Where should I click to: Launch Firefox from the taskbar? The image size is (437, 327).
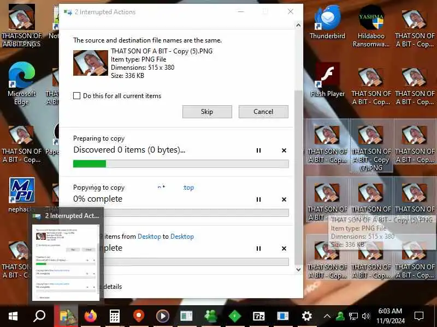pos(91,316)
